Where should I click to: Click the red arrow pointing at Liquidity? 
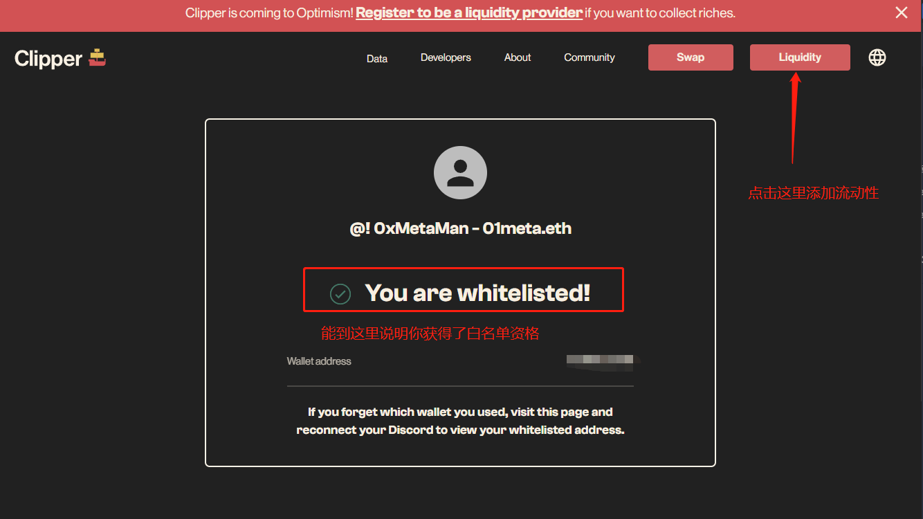795,118
